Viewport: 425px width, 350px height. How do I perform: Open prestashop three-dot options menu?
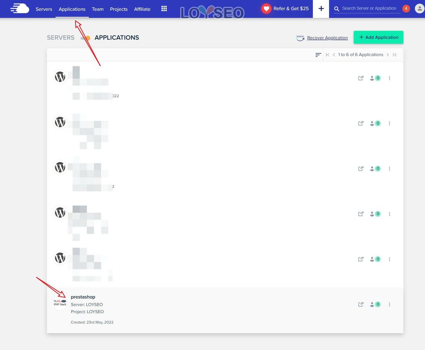pyautogui.click(x=389, y=304)
